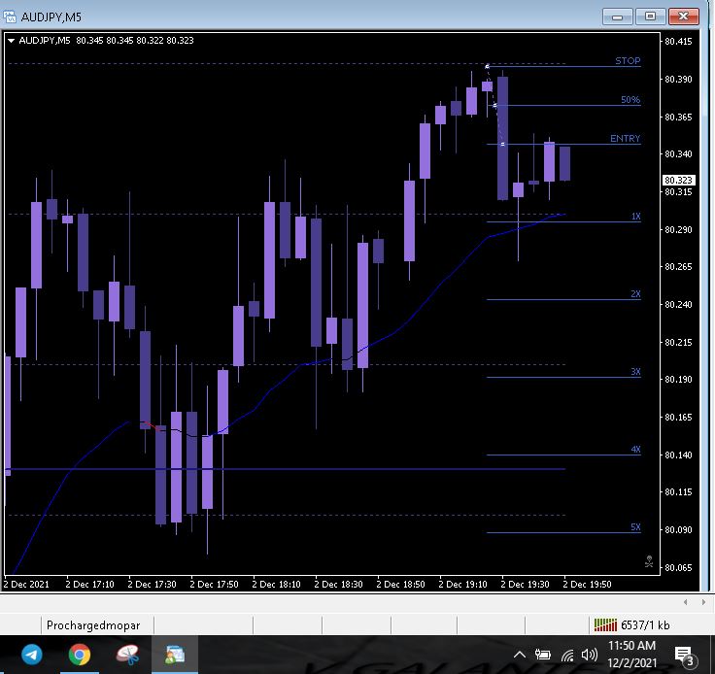Click the current price tag 80.323
This screenshot has width=715, height=674.
click(678, 180)
